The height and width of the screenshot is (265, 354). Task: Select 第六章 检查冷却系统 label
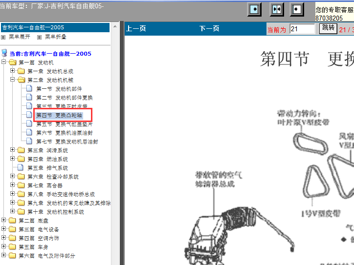click(x=53, y=177)
